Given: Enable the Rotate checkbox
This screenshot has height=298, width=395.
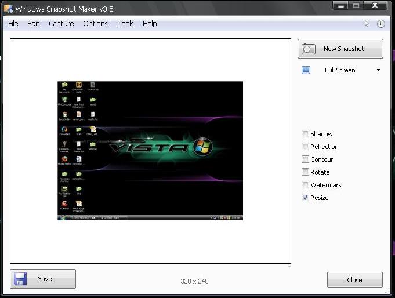Looking at the screenshot, I should click(305, 172).
